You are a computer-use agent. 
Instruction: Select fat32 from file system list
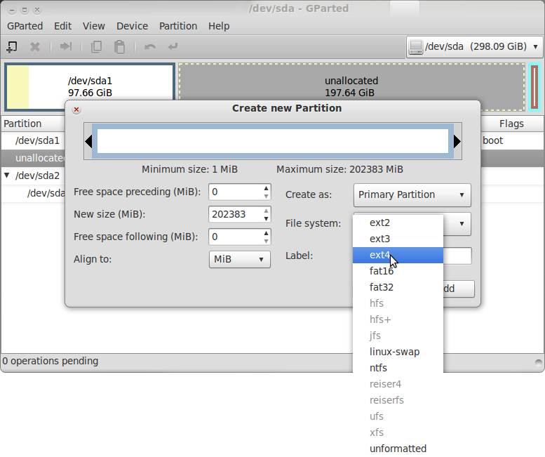coord(398,287)
